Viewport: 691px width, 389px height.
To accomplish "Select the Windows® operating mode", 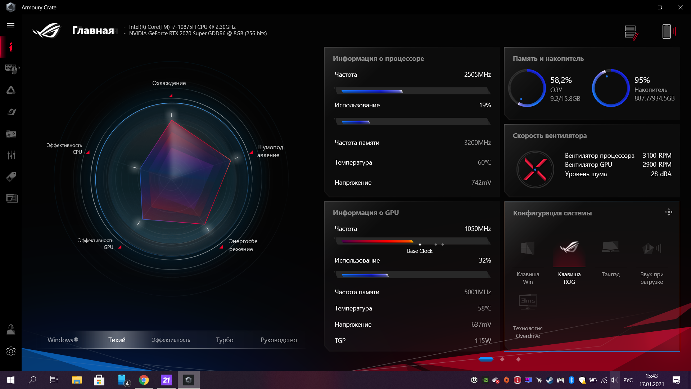I will coord(63,340).
